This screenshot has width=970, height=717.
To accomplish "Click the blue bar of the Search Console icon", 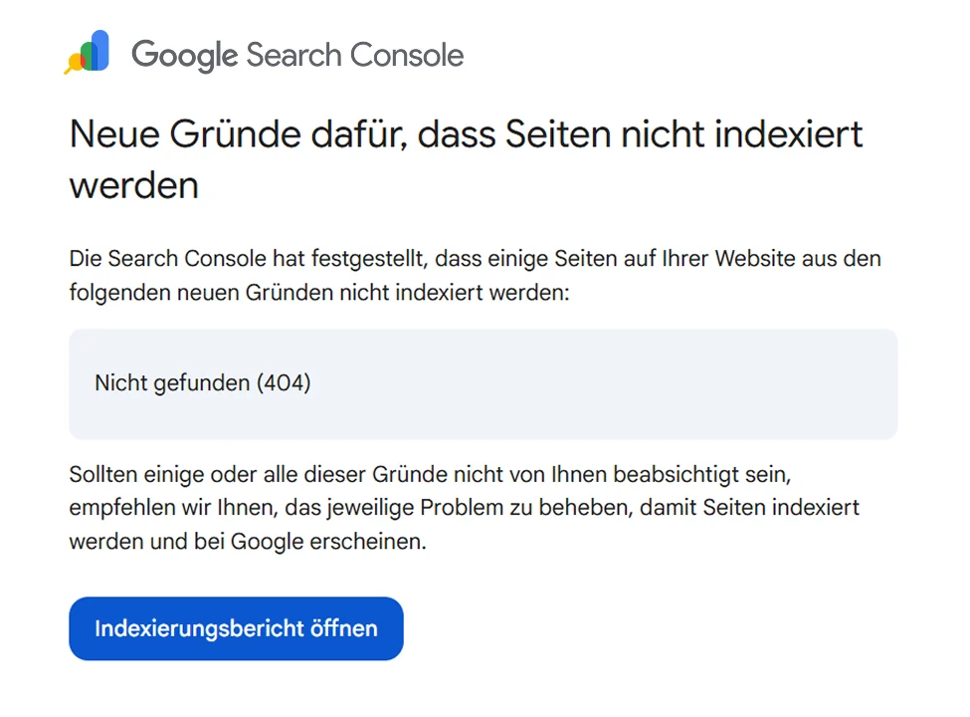I will point(100,48).
